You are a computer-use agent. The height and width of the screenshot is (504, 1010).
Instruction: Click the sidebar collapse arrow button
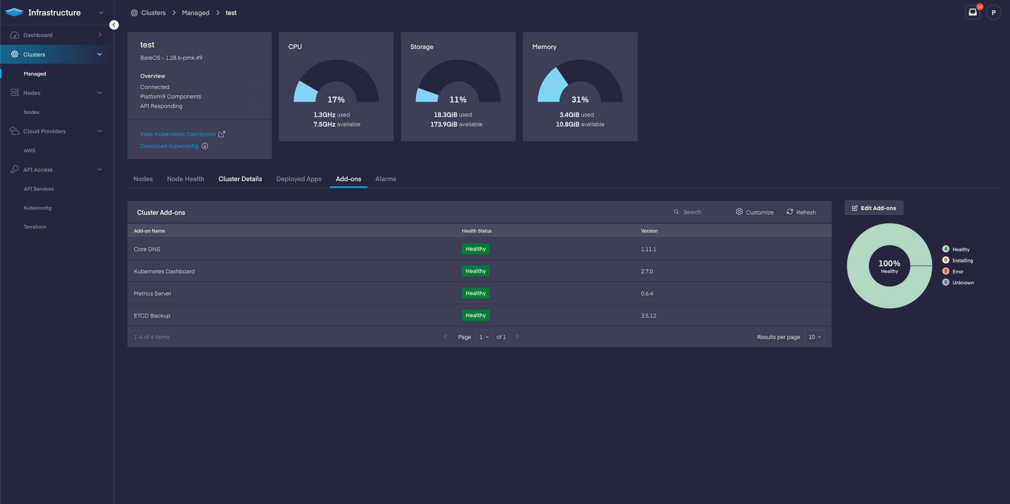(114, 25)
